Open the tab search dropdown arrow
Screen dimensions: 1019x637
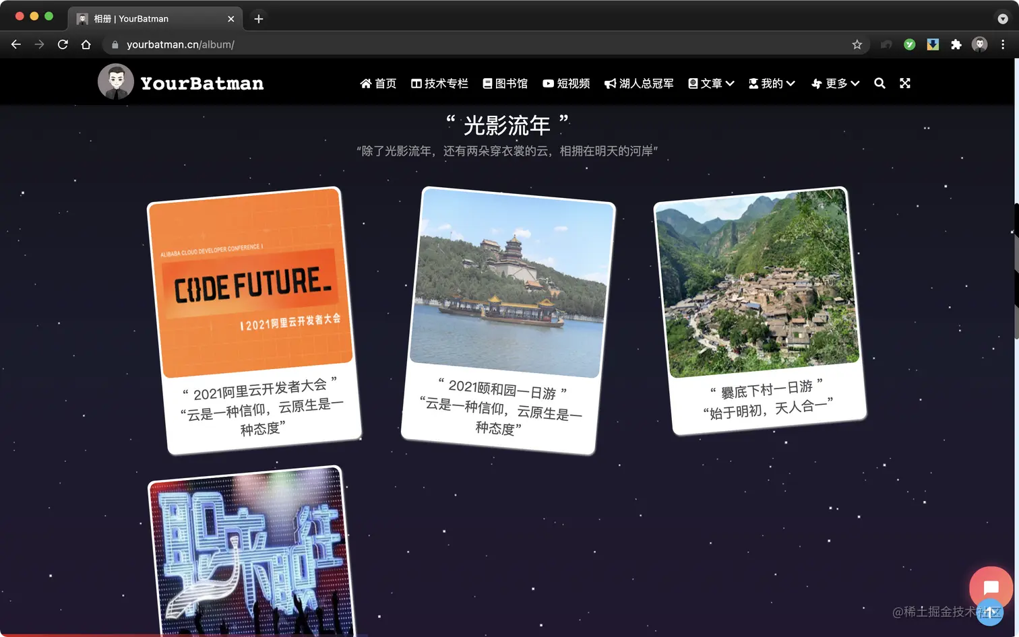click(1003, 19)
